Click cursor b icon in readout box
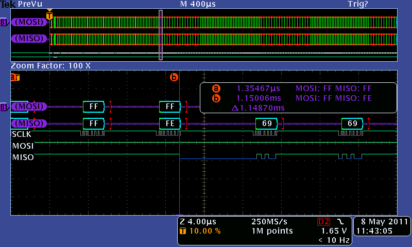The width and height of the screenshot is (412, 247). (x=216, y=98)
